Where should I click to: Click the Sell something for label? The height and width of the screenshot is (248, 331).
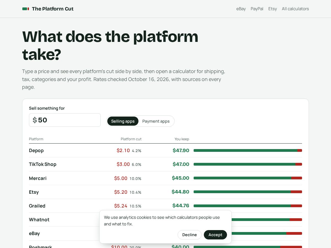click(x=47, y=108)
